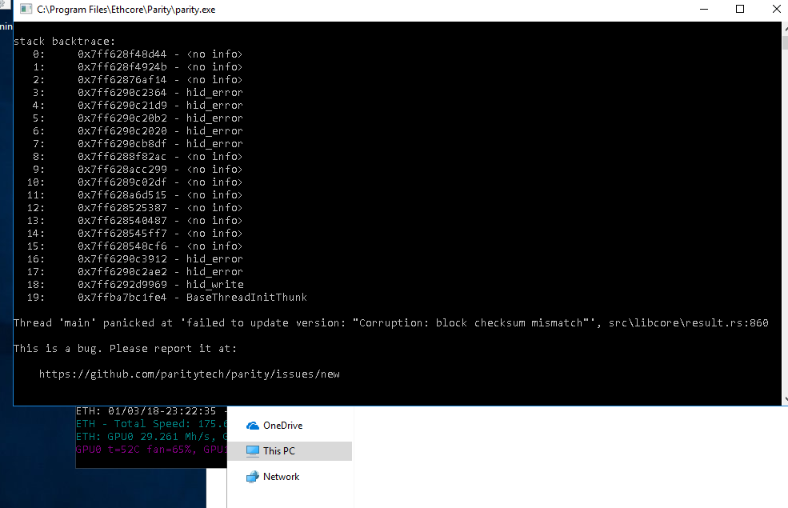Click the Network computers icon
The width and height of the screenshot is (788, 508).
[x=252, y=476]
